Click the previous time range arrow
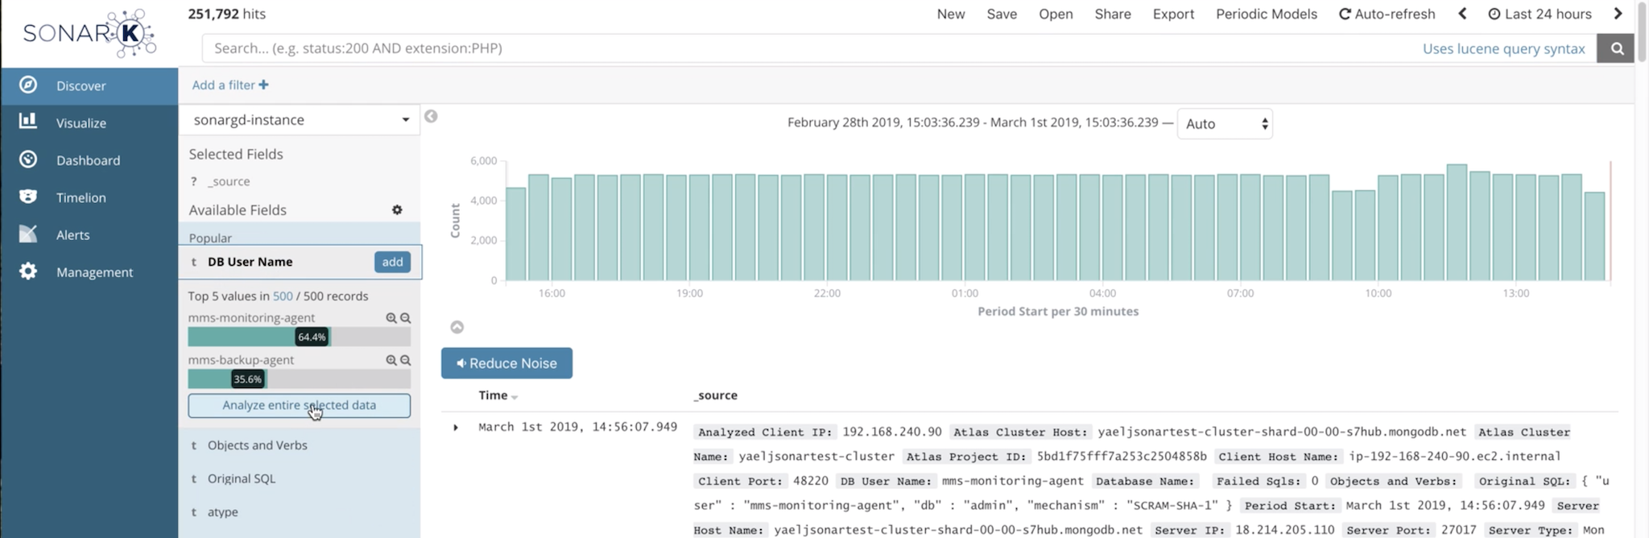This screenshot has height=538, width=1649. click(1463, 14)
